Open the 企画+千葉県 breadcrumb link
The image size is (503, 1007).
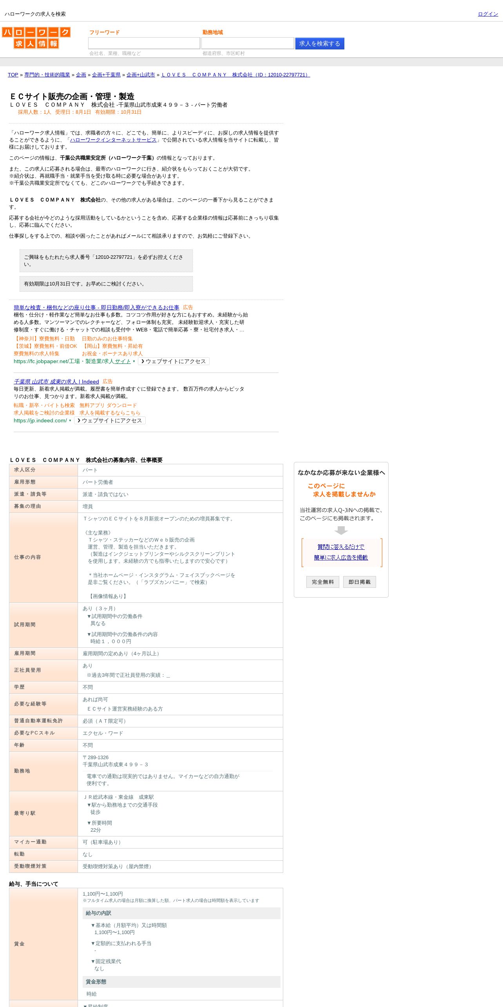click(106, 75)
